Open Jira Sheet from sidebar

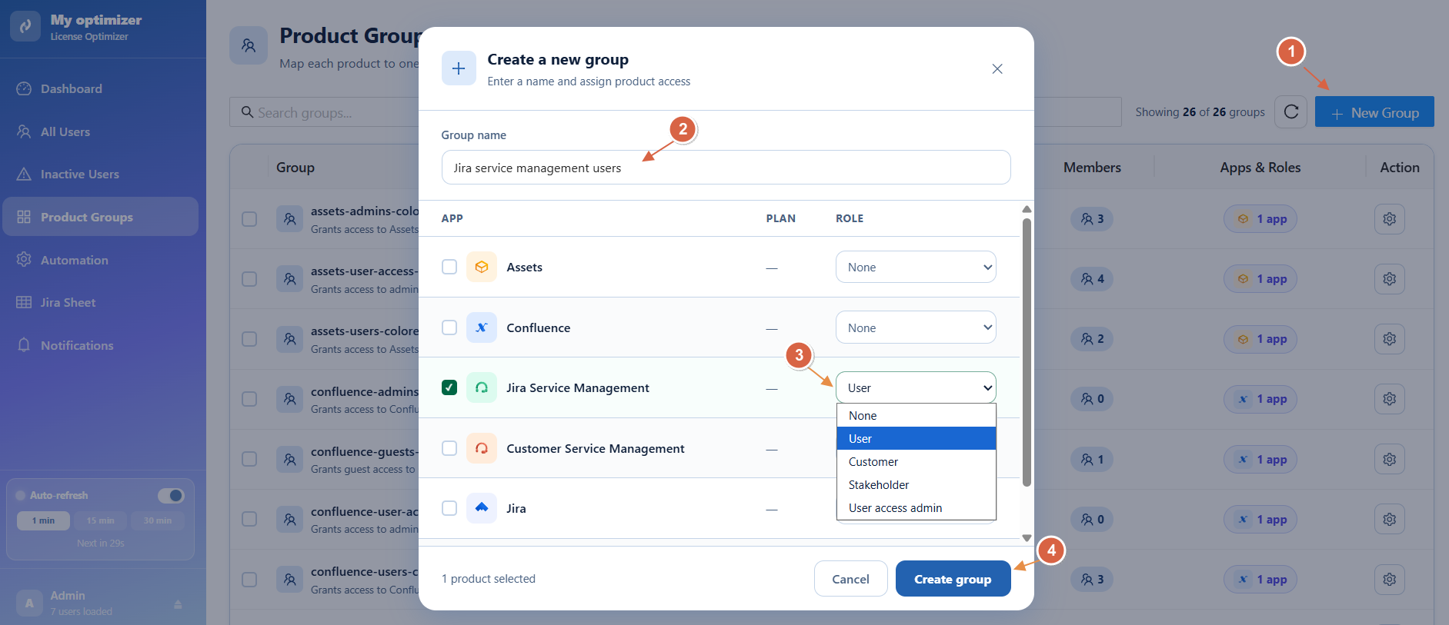point(68,303)
